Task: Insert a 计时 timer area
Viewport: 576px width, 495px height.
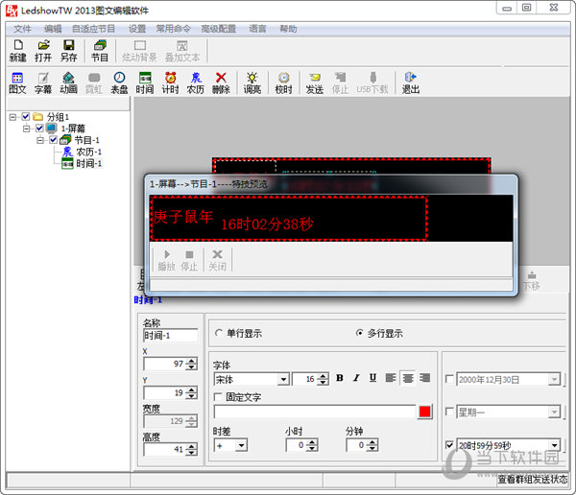Action: [171, 83]
